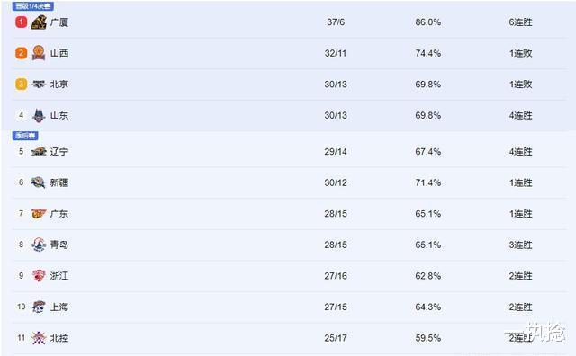Click the 北控 team logo icon

pos(39,338)
